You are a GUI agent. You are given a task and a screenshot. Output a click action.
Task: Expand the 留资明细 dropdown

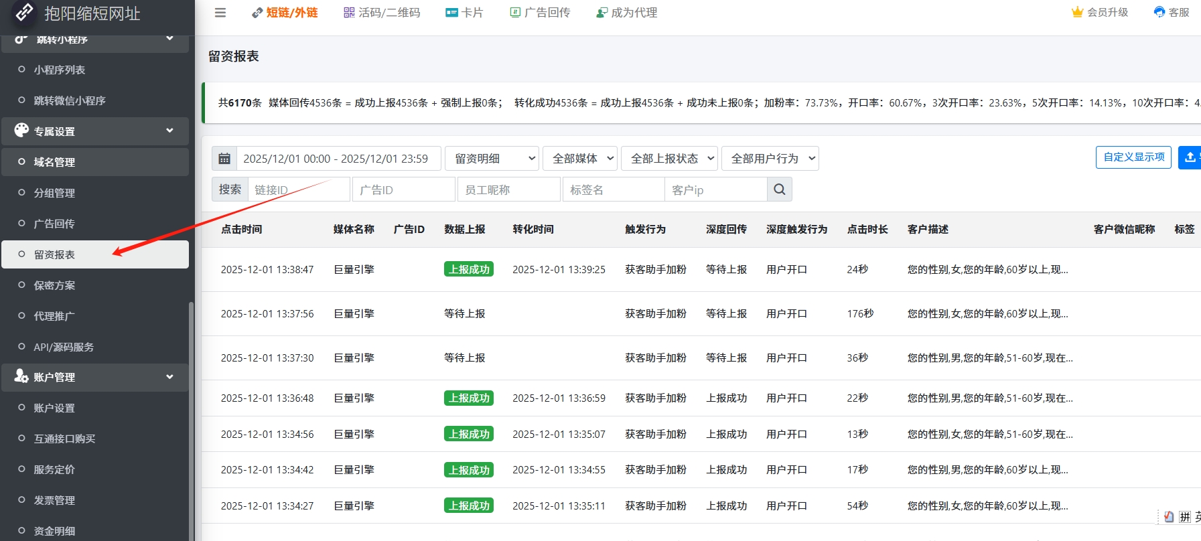pos(492,159)
